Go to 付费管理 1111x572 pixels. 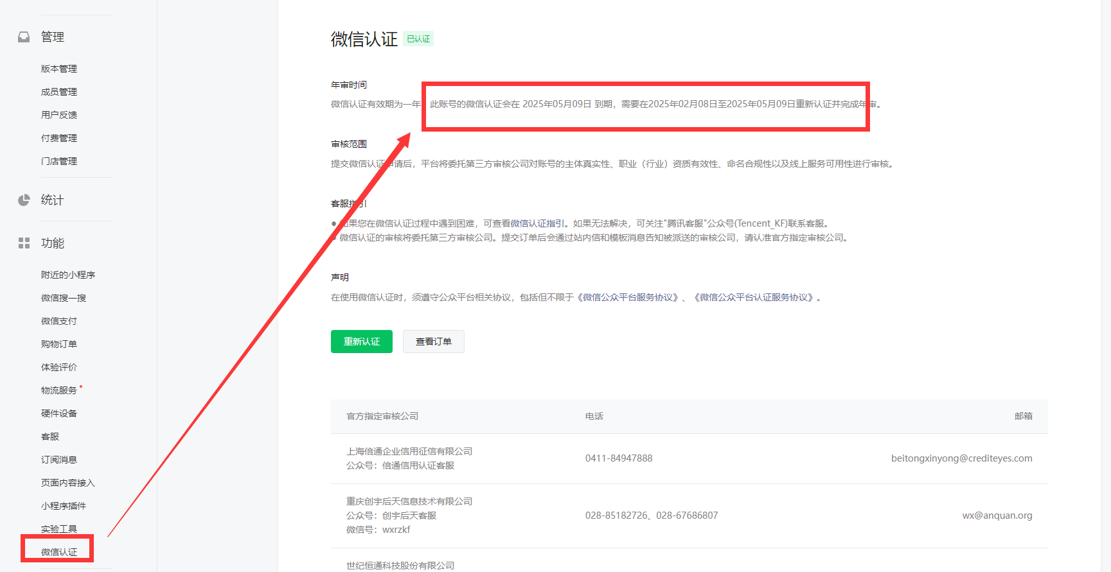coord(59,138)
